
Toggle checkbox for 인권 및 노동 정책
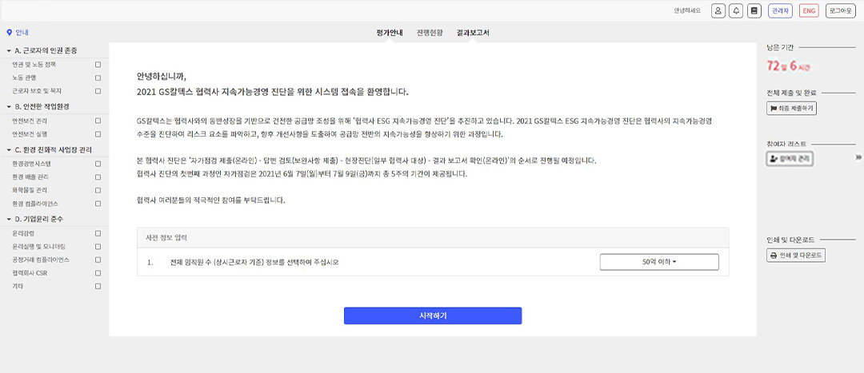click(98, 65)
